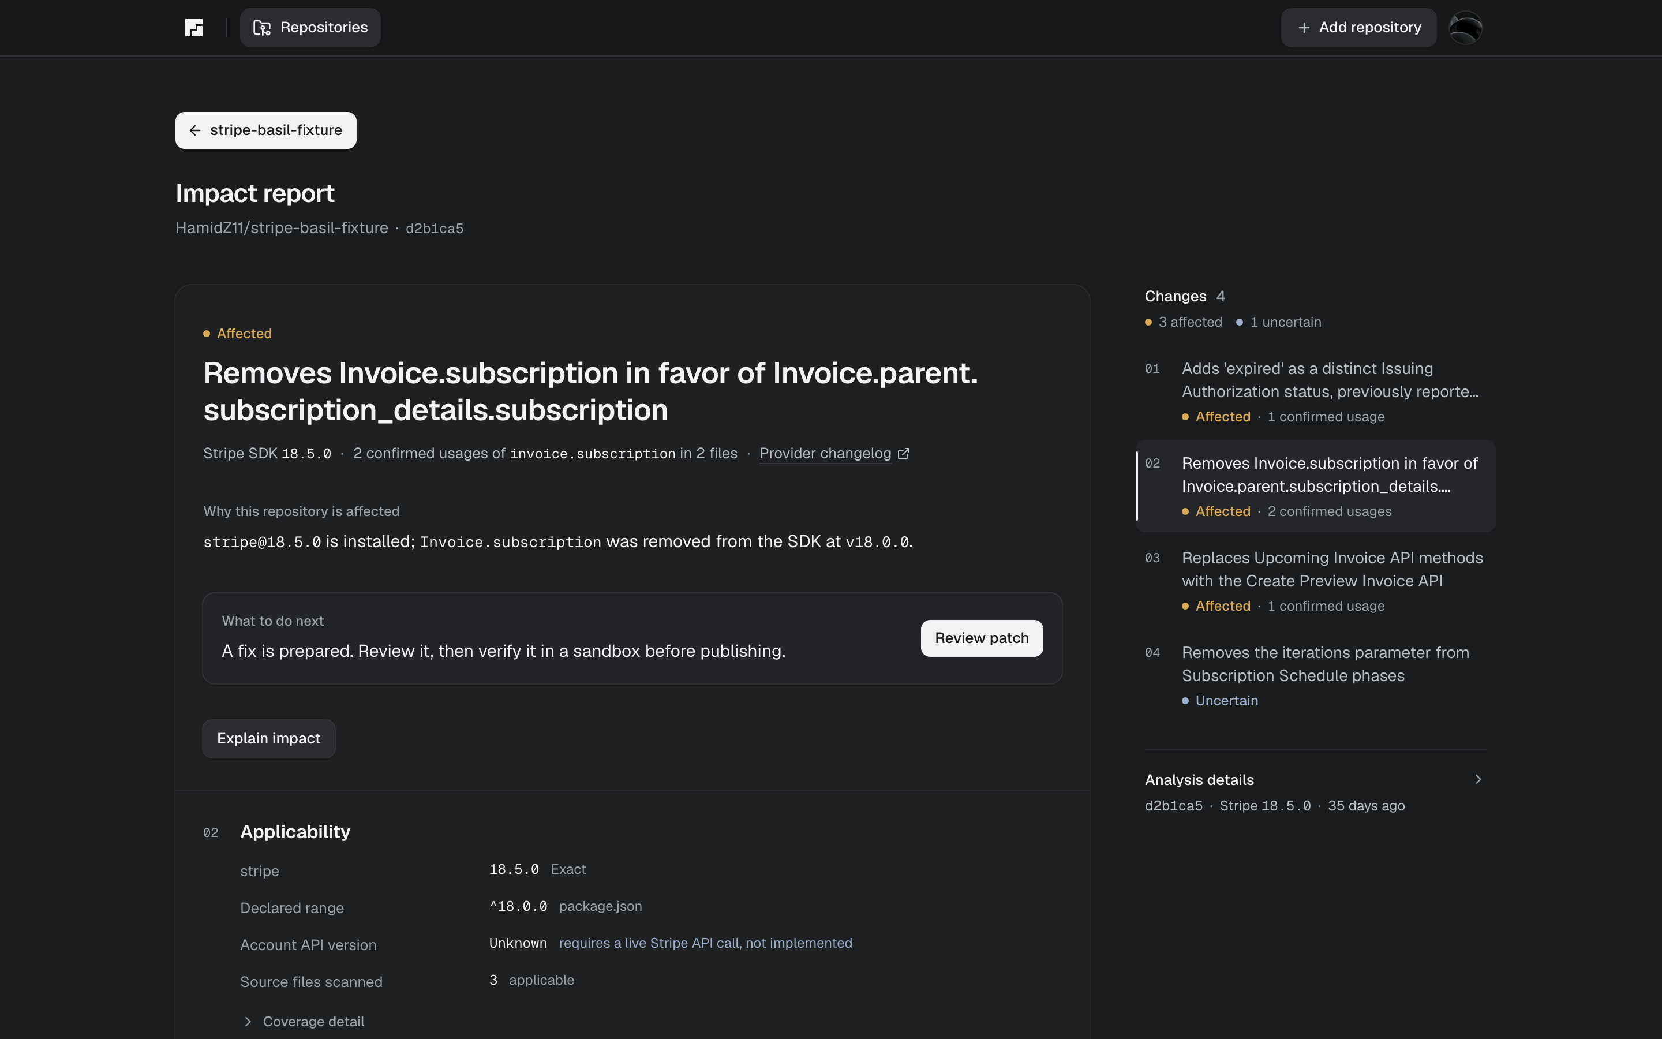The image size is (1662, 1039).
Task: Click the '1 uncertain' summary label
Action: (1285, 322)
